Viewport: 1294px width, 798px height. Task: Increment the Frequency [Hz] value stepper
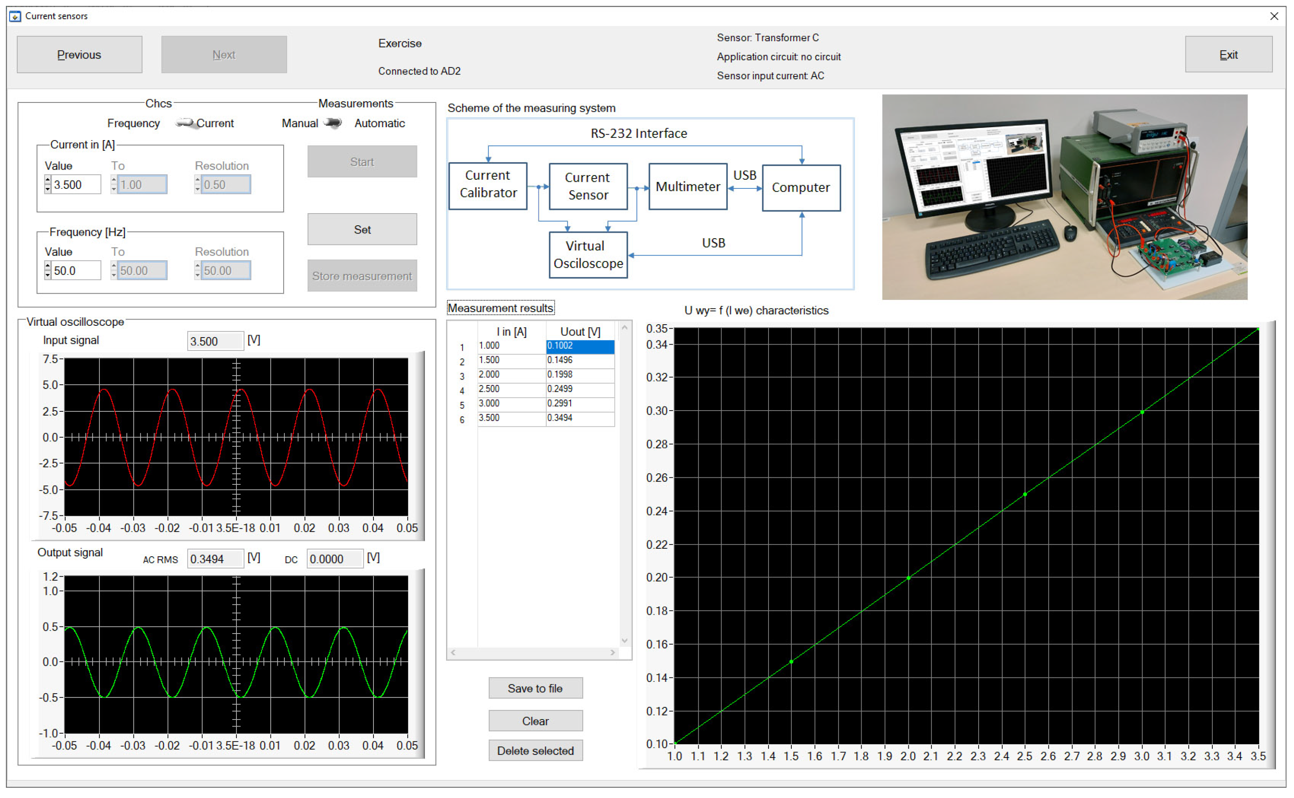pos(48,266)
